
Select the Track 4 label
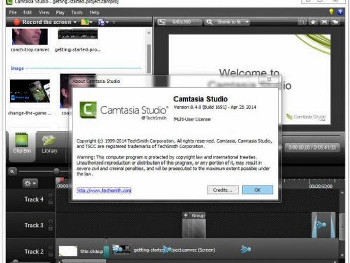tap(34, 199)
